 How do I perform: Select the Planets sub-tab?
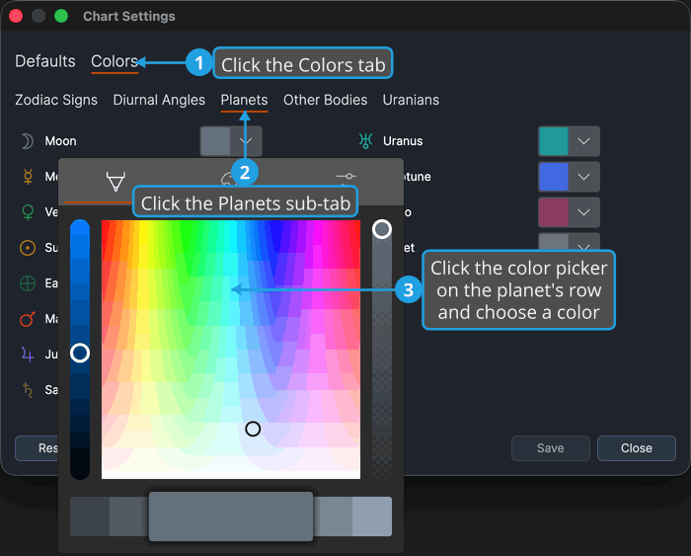(244, 100)
